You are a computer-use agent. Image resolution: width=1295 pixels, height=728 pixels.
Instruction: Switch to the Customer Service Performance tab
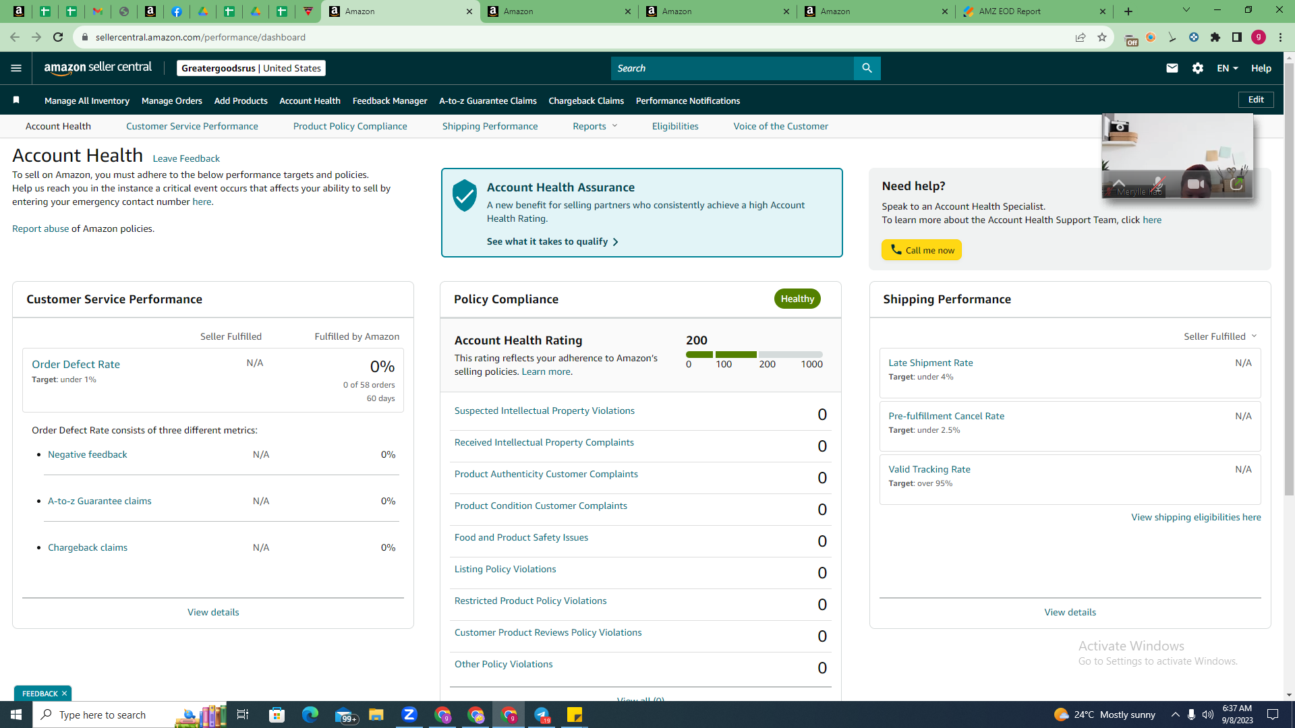192,126
